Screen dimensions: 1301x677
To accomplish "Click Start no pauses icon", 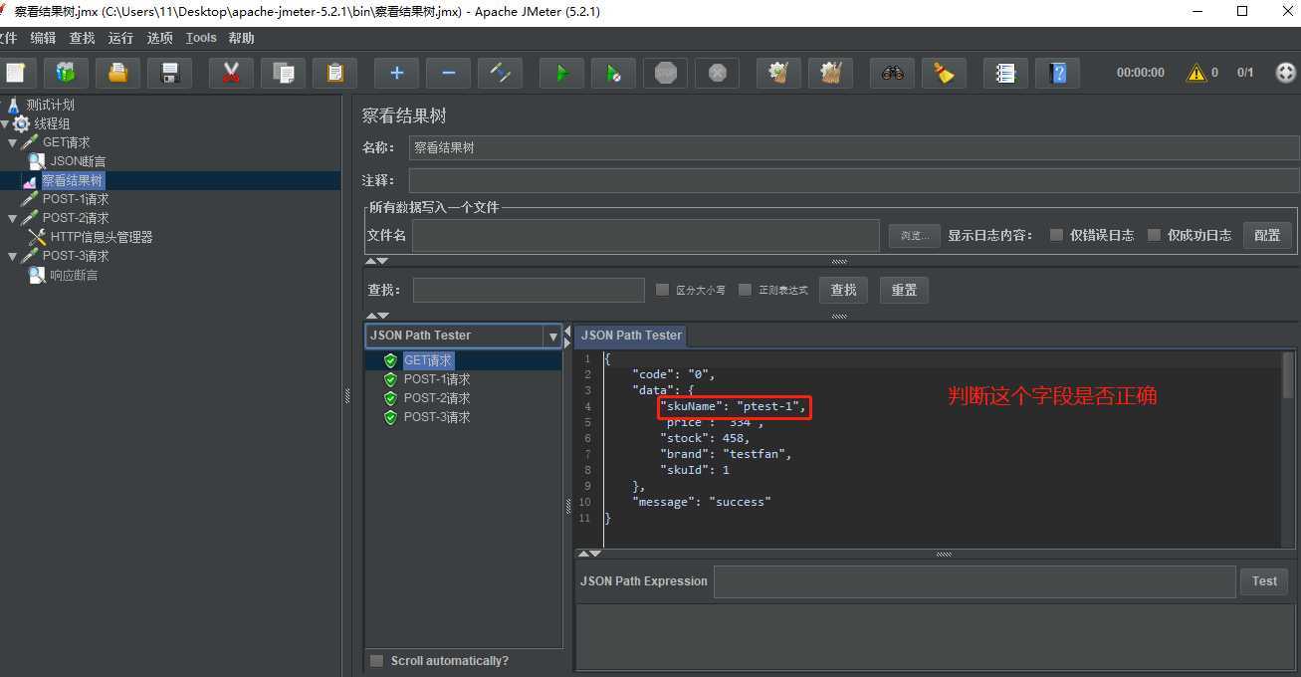I will coord(613,73).
